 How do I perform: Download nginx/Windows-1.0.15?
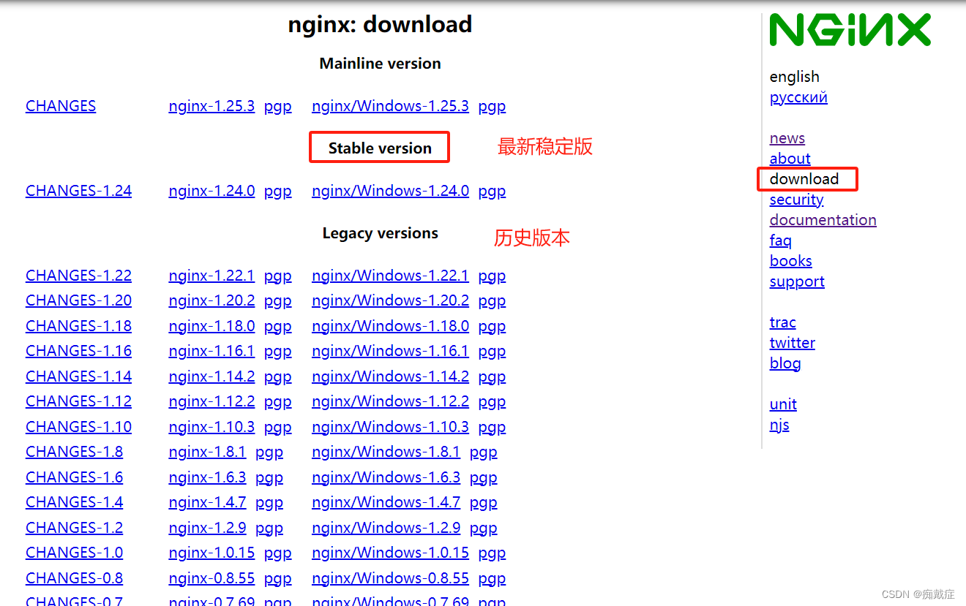click(390, 553)
